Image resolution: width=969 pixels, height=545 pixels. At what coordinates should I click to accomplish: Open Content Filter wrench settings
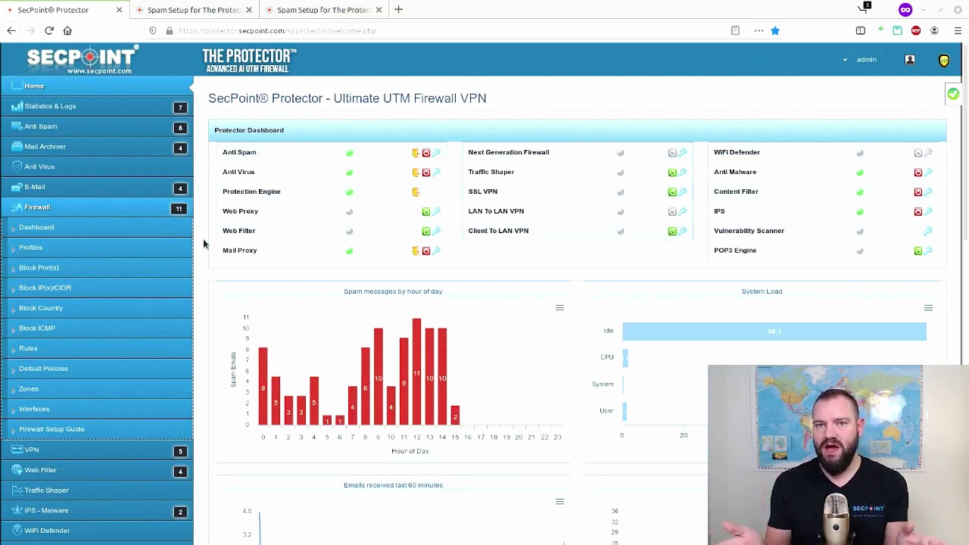point(928,192)
